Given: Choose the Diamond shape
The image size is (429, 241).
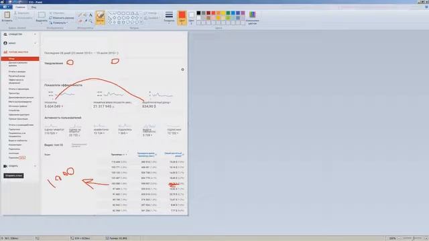Looking at the screenshot, I should point(115,18).
